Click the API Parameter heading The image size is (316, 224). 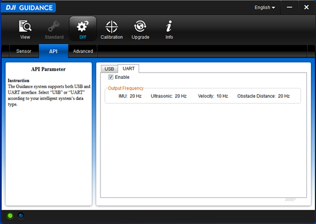48,69
